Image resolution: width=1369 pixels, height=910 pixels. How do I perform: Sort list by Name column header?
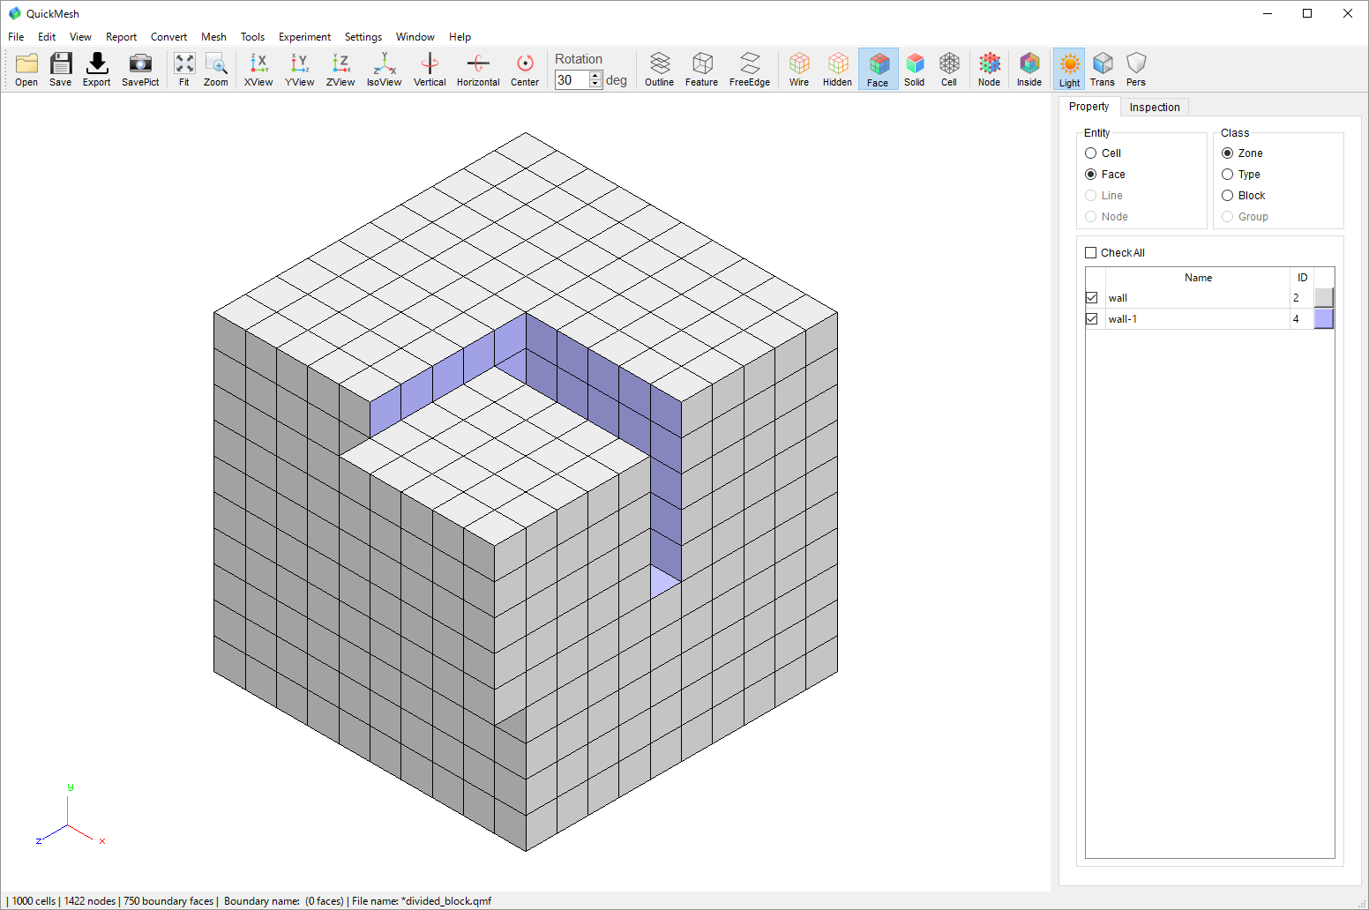click(1198, 278)
